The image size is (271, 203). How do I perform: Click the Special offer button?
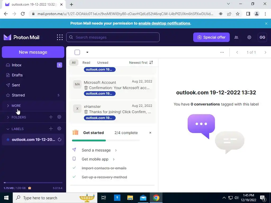tap(211, 37)
